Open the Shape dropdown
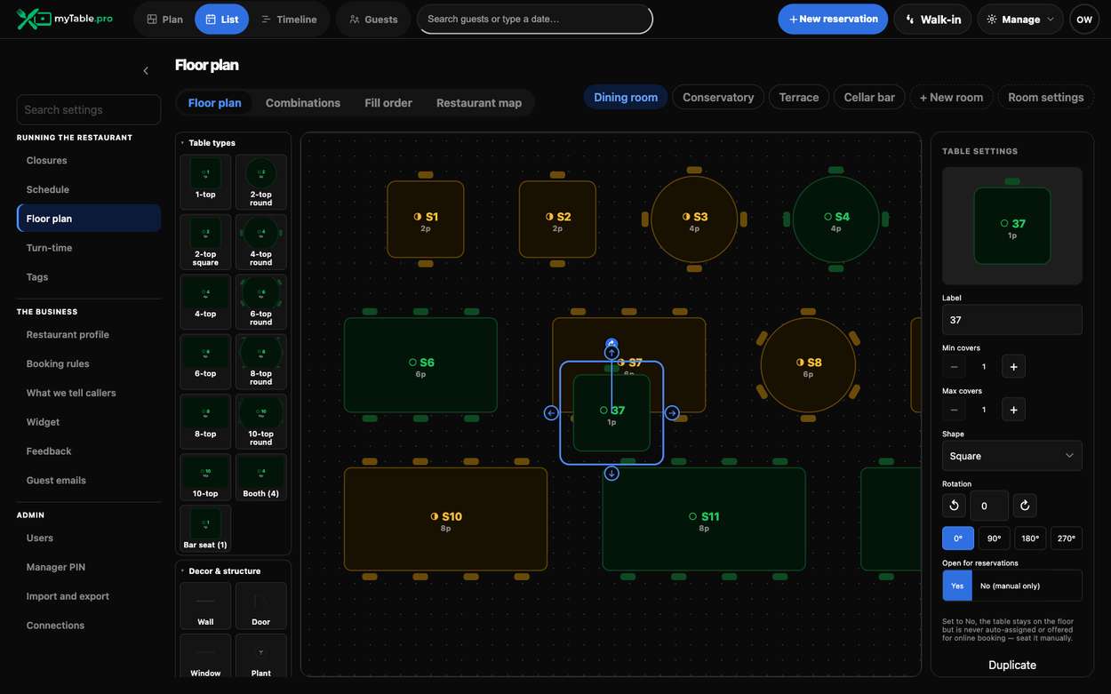The image size is (1111, 694). point(1012,456)
